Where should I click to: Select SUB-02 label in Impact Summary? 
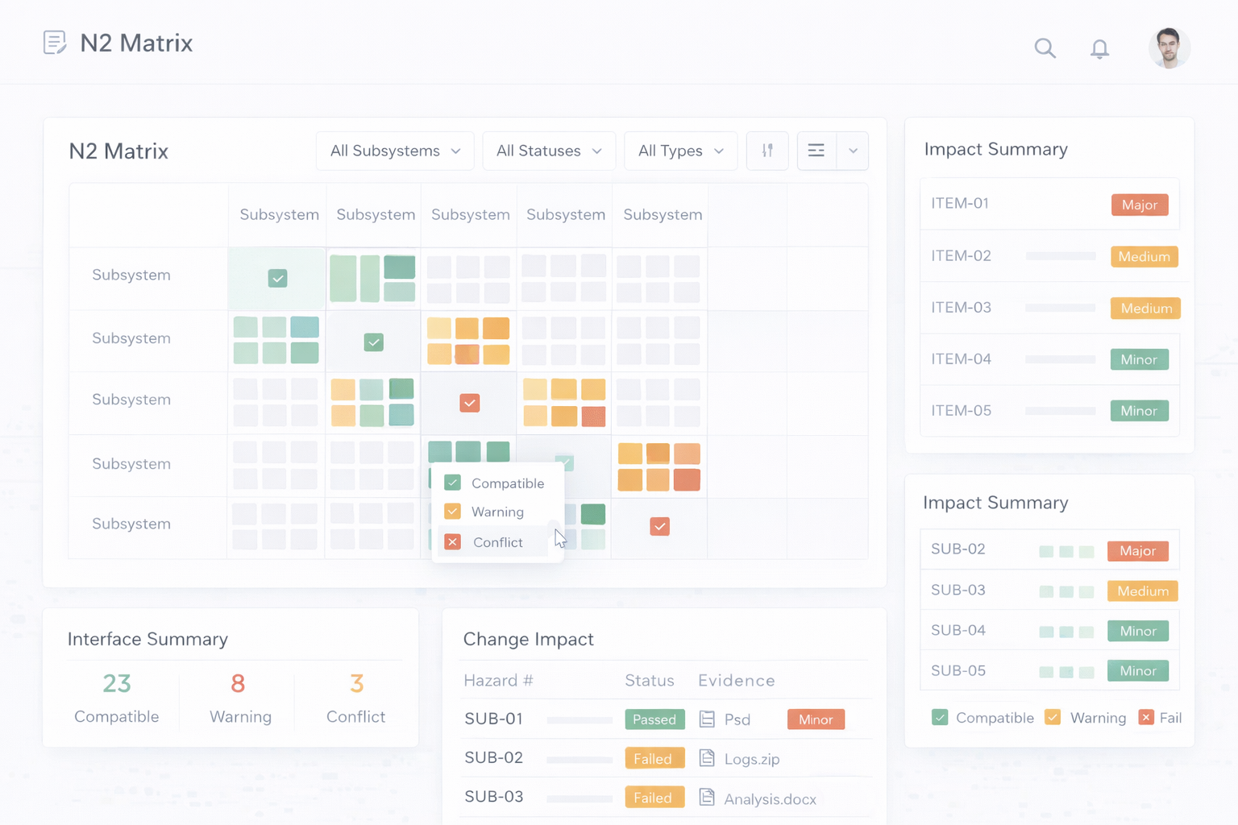coord(958,549)
